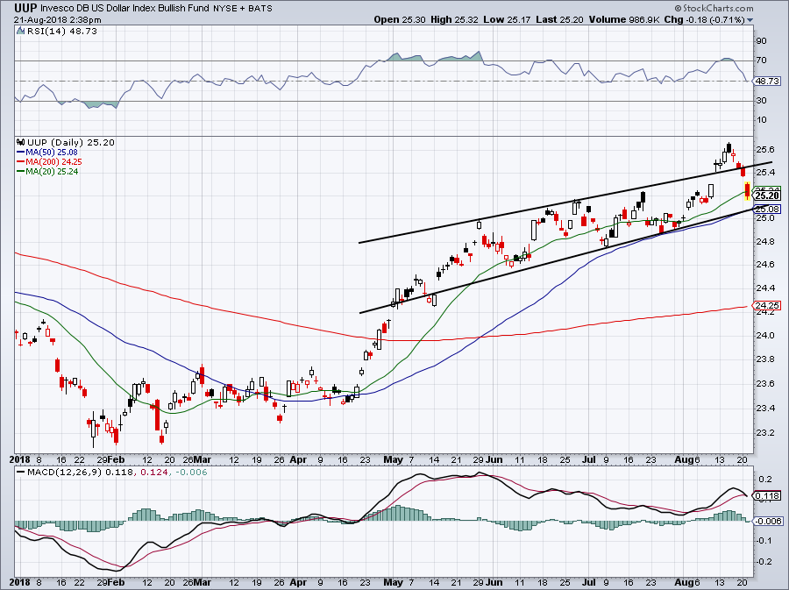This screenshot has width=789, height=590.
Task: Click the 'MA(20) 25.24' legend label
Action: 52,172
